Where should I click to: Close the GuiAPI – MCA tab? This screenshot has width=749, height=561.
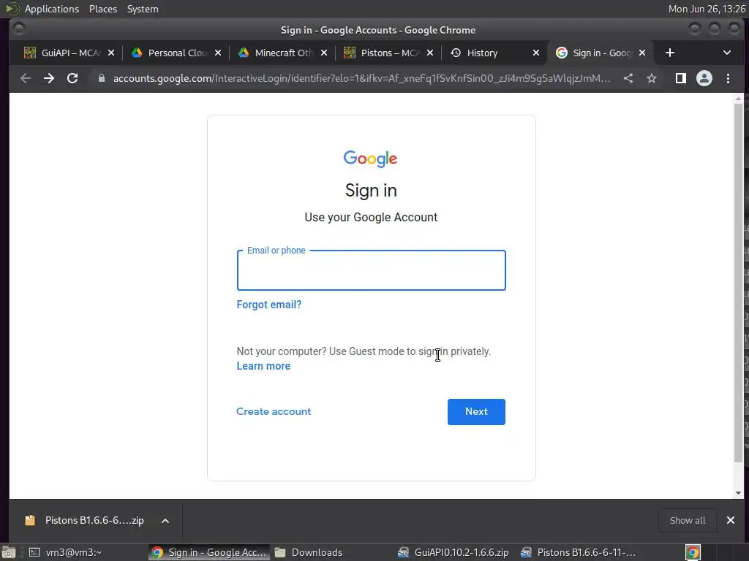pyautogui.click(x=111, y=53)
